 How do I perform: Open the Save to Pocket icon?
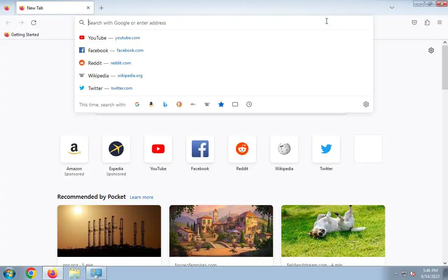[414, 23]
